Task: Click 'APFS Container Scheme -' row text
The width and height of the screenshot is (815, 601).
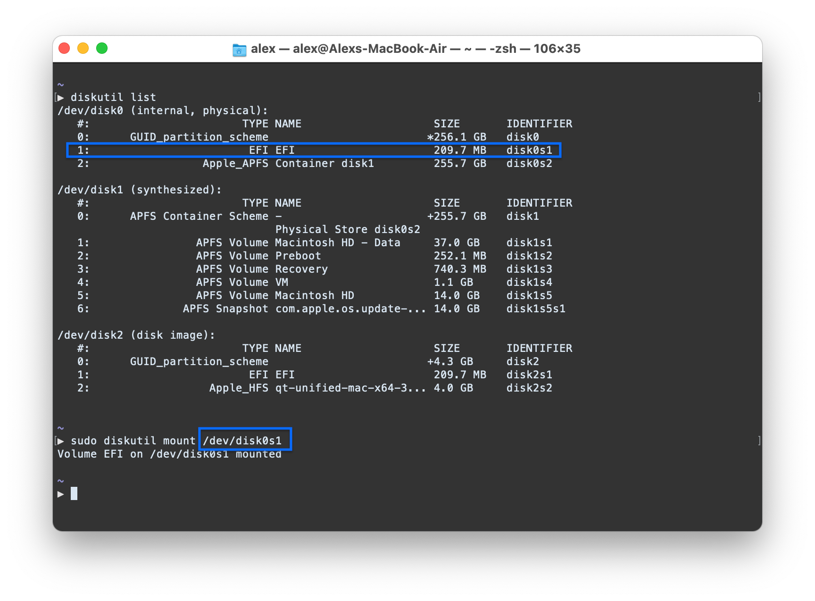Action: pyautogui.click(x=206, y=216)
